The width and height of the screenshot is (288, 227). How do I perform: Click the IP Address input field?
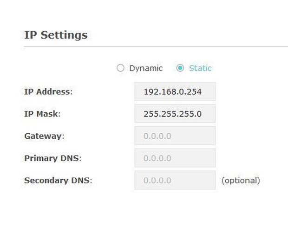tap(175, 91)
